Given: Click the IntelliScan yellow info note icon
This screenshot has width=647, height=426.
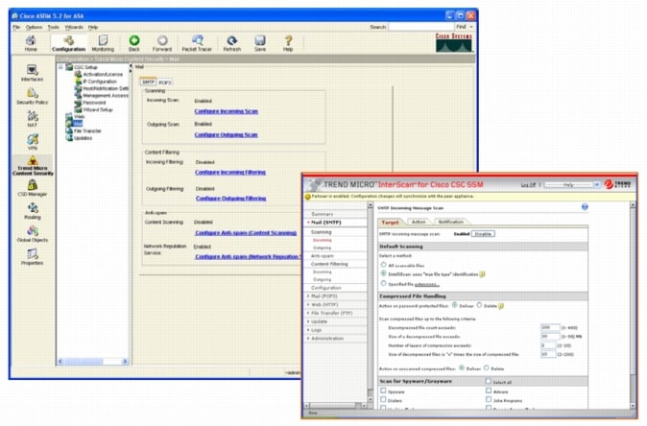Looking at the screenshot, I should (482, 274).
